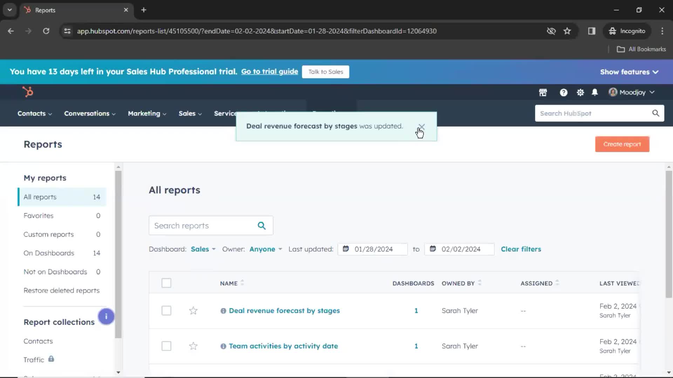Open settings gear icon in HubSpot header
Screen dimensions: 673x378
click(580, 92)
